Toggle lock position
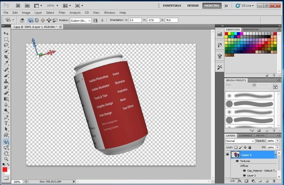Image resolution: width=284 pixels, height=185 pixels. [x=245, y=148]
